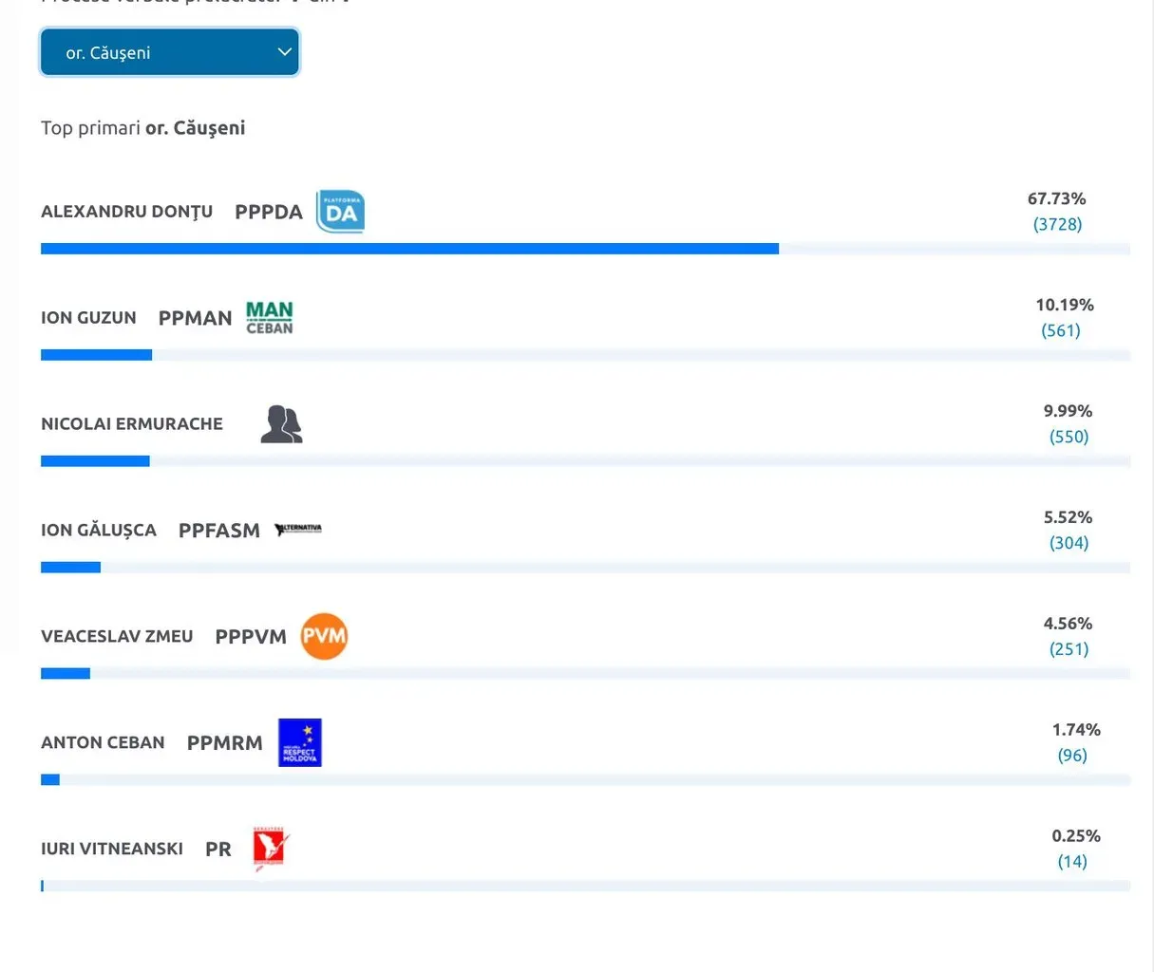Image resolution: width=1154 pixels, height=972 pixels.
Task: Click the Respect Moldova party logo
Action: 300,742
